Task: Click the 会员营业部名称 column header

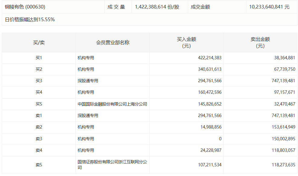Action: (113, 43)
